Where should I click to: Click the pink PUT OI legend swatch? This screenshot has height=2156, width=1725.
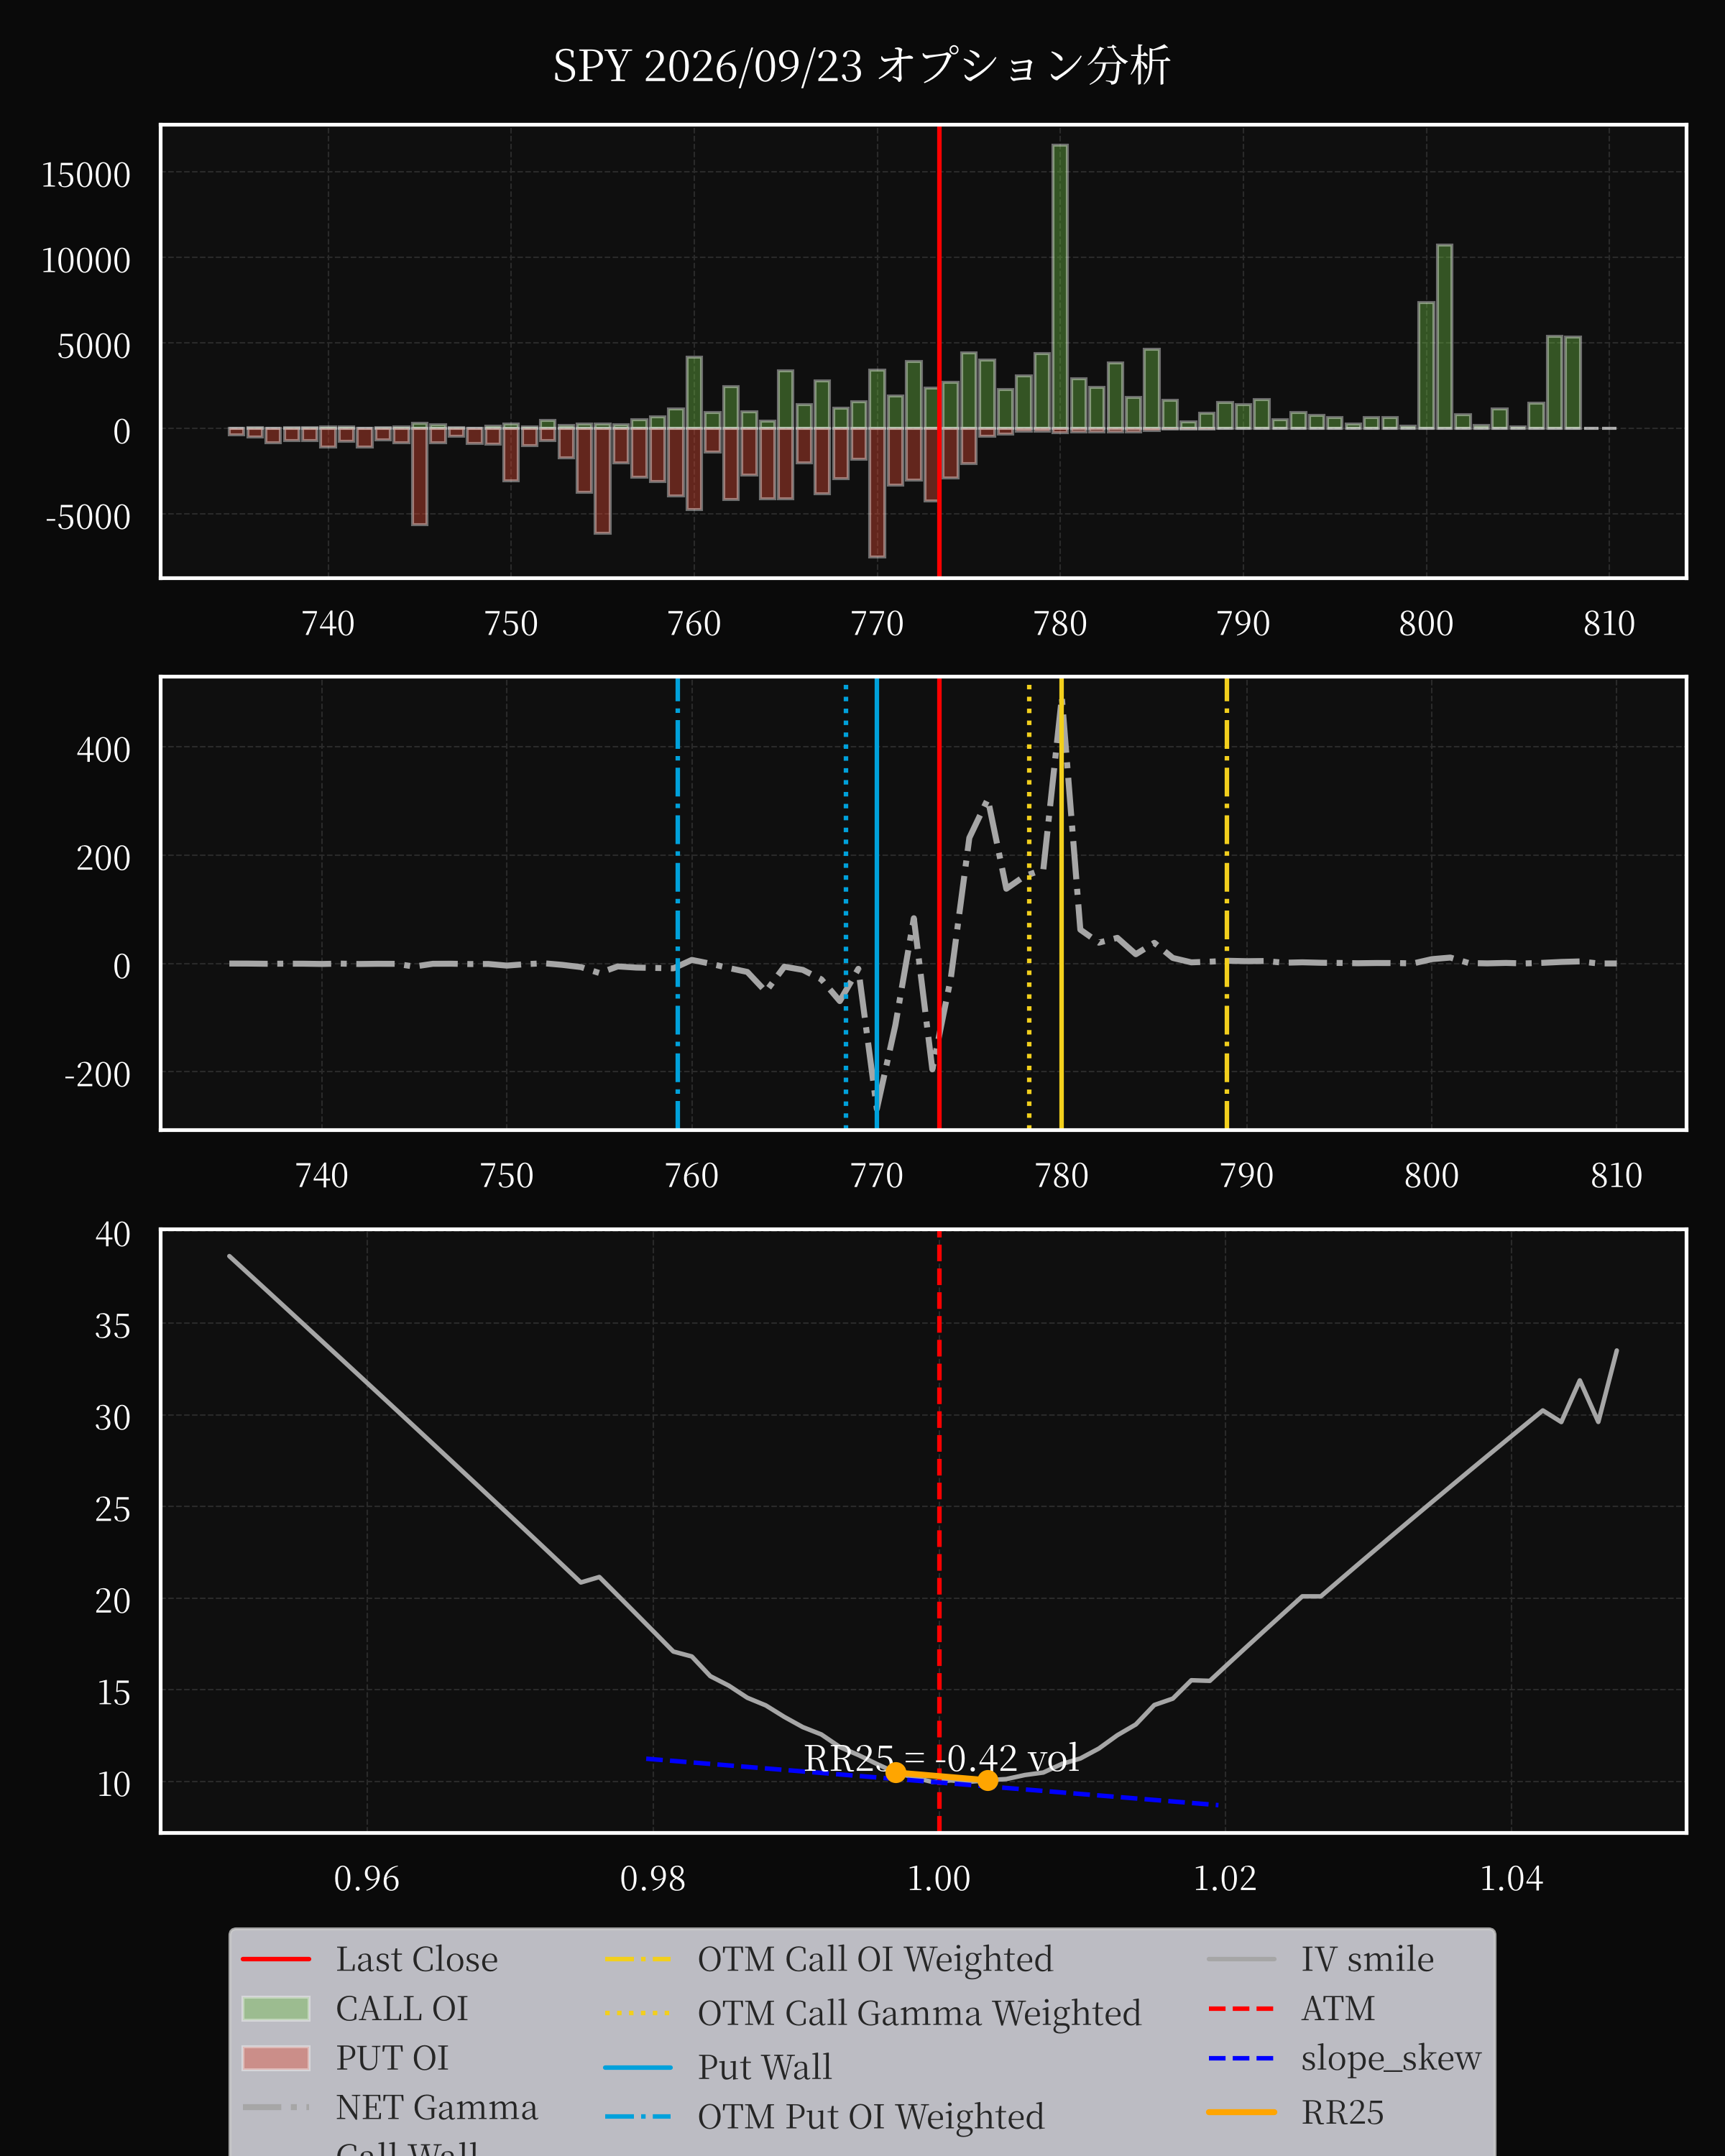click(276, 2058)
